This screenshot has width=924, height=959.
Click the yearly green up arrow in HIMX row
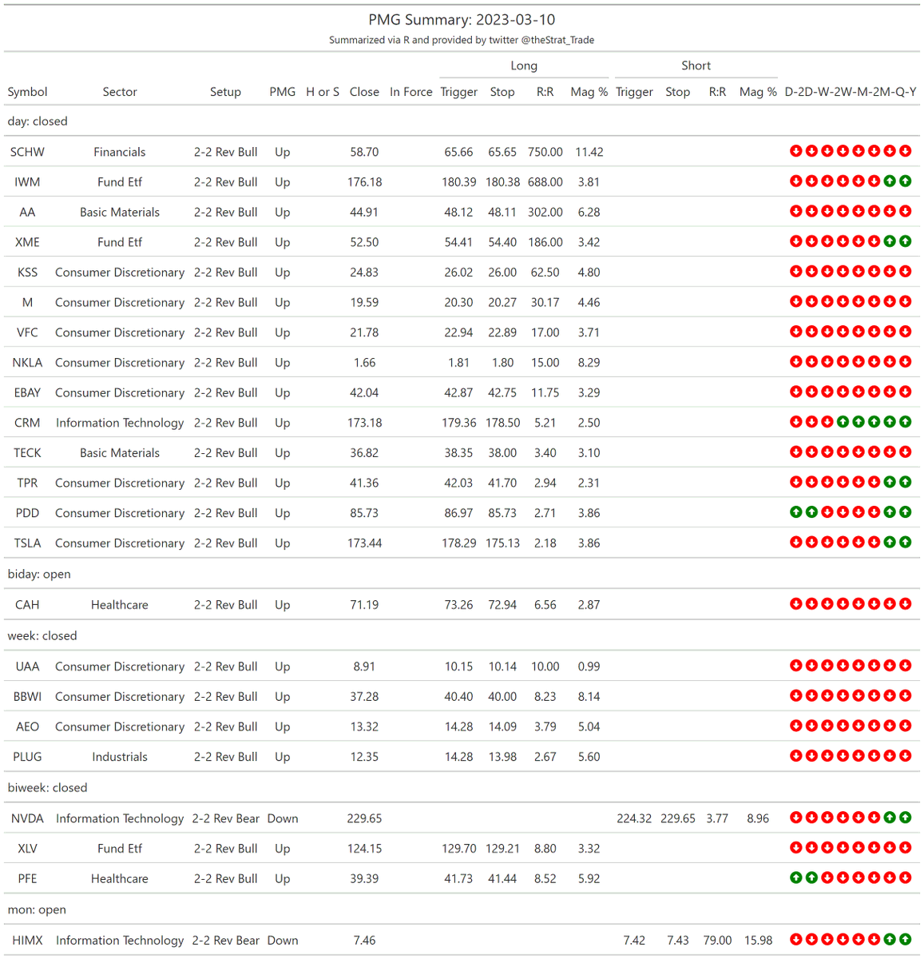(905, 940)
